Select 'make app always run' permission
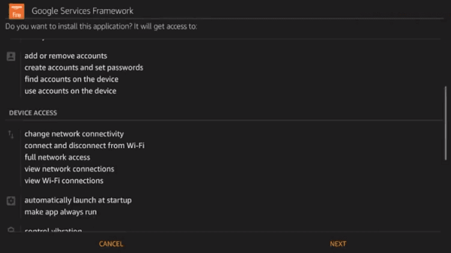This screenshot has height=253, width=451. pos(60,212)
